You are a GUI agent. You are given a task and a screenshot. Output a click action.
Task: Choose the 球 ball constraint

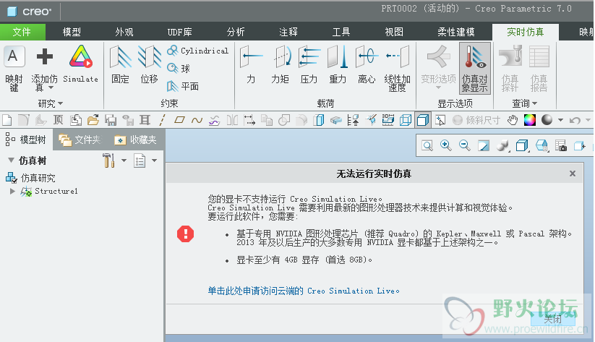click(179, 68)
